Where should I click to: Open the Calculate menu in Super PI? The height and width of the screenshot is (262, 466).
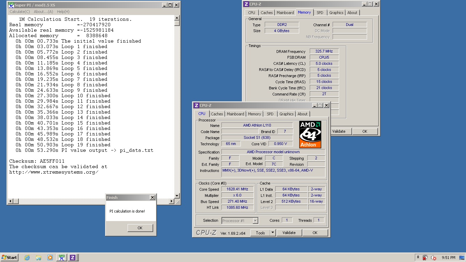(x=19, y=12)
